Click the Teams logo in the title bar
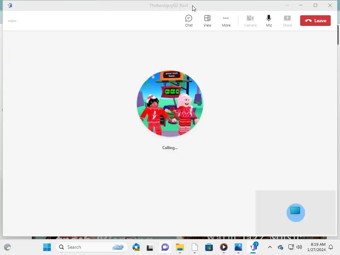Image resolution: width=340 pixels, height=255 pixels. [10, 5]
